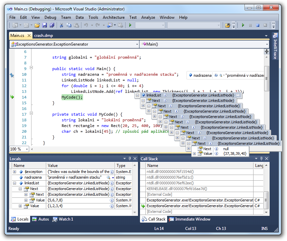Image resolution: width=287 pixels, height=241 pixels.
Task: Open the ExceptionsGenerator.ExceptionGenerator class dropdown
Action: (x=137, y=44)
